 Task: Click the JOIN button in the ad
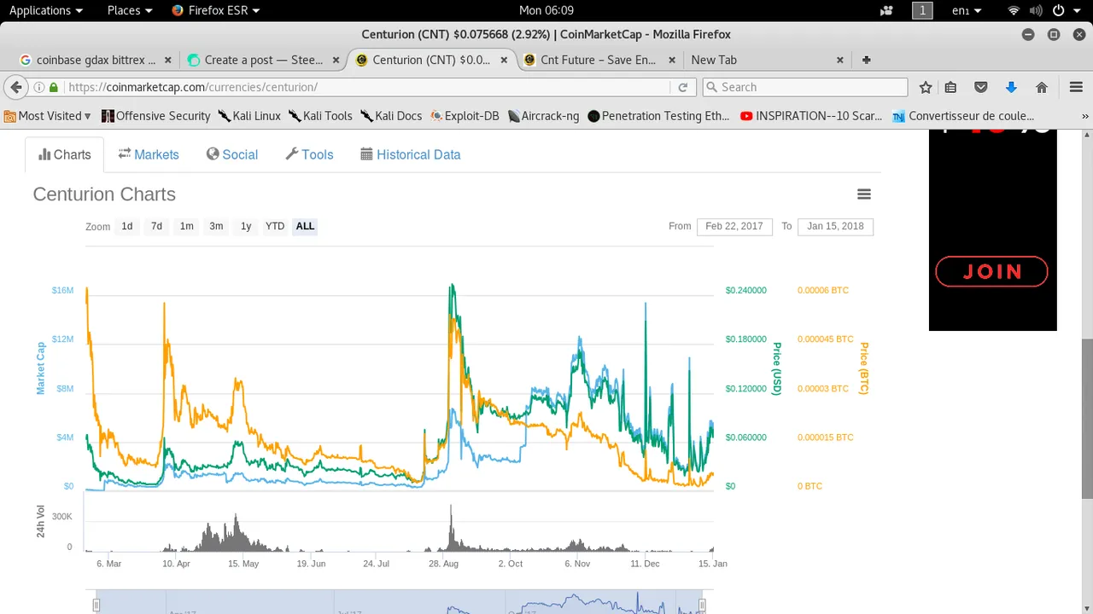pyautogui.click(x=991, y=271)
